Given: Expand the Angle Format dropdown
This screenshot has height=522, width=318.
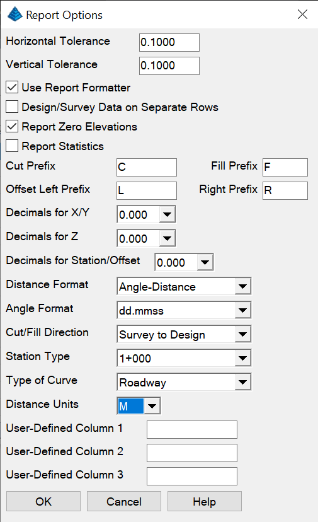Looking at the screenshot, I should point(243,310).
